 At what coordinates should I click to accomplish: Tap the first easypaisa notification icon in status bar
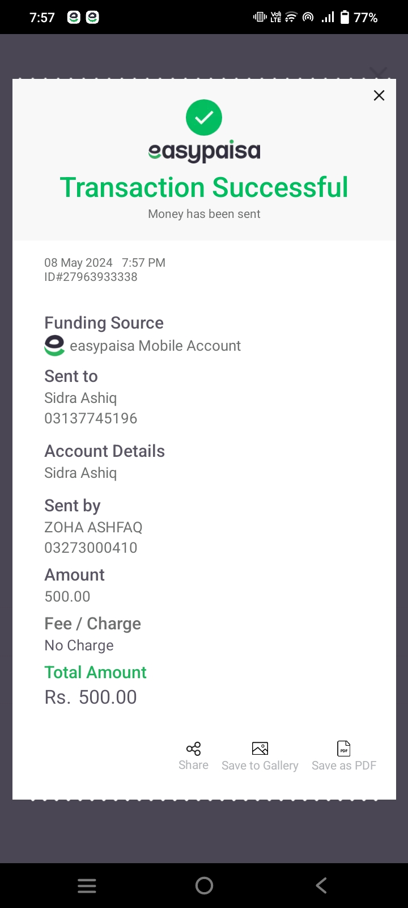click(x=74, y=18)
